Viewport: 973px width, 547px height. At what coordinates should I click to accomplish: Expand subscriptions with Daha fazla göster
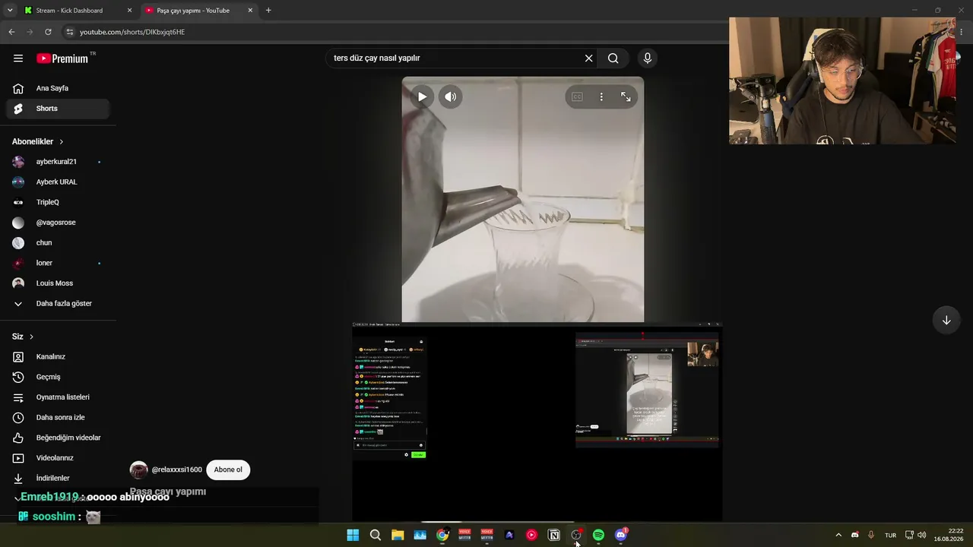pyautogui.click(x=58, y=304)
